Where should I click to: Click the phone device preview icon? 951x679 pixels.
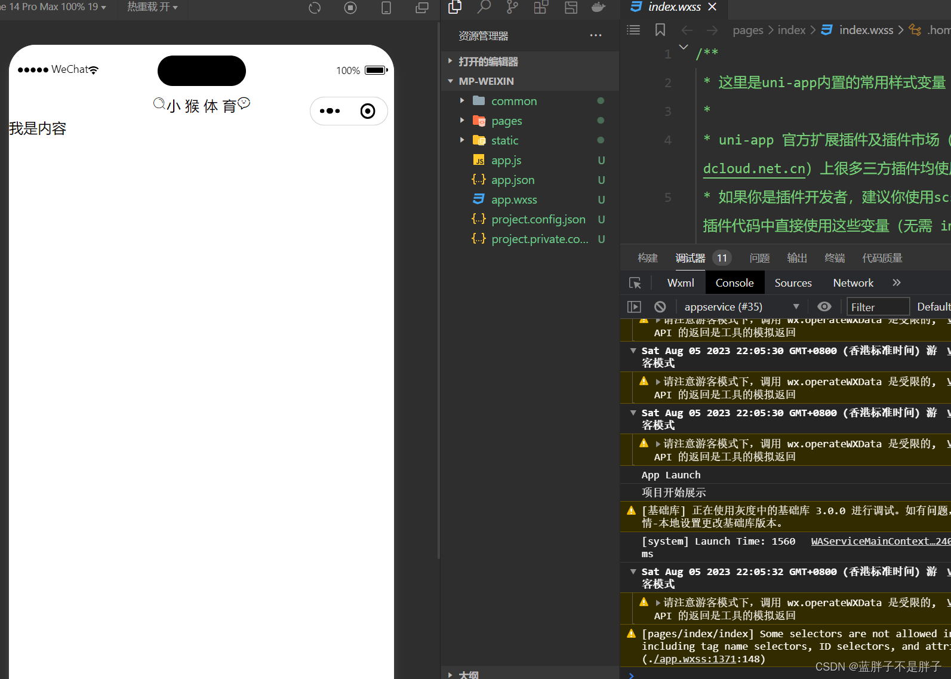click(386, 8)
